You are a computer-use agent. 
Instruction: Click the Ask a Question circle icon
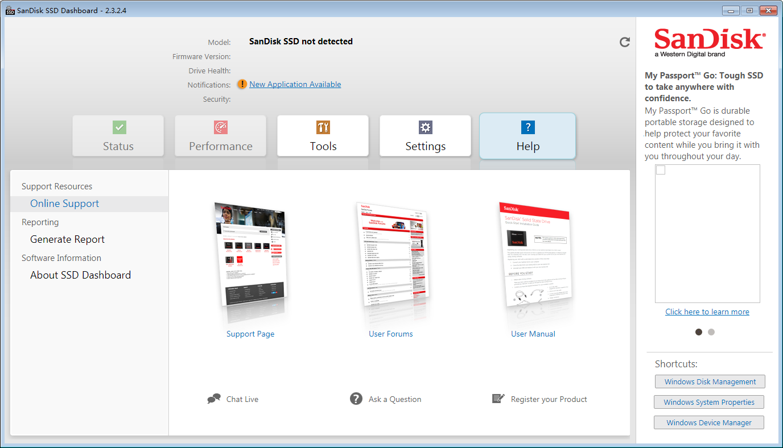[x=356, y=399]
